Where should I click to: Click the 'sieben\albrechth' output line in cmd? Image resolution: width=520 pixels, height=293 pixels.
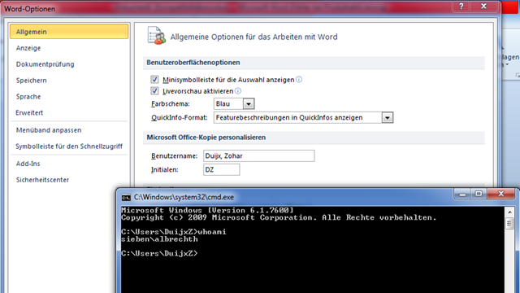pyautogui.click(x=159, y=239)
